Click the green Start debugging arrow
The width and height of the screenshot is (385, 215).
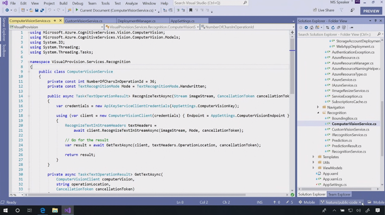tap(77, 11)
